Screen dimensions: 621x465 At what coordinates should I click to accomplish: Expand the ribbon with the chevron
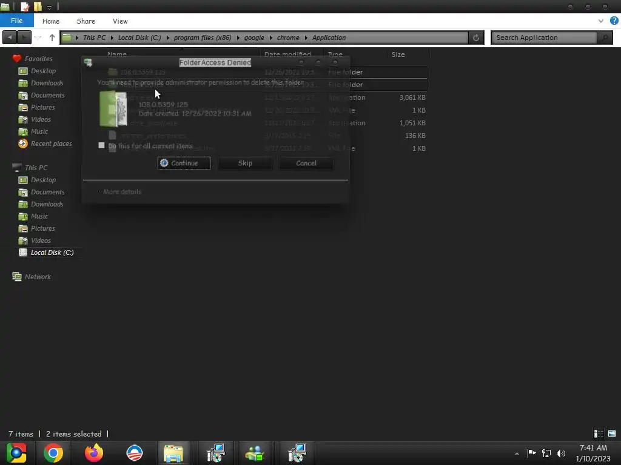tap(601, 21)
